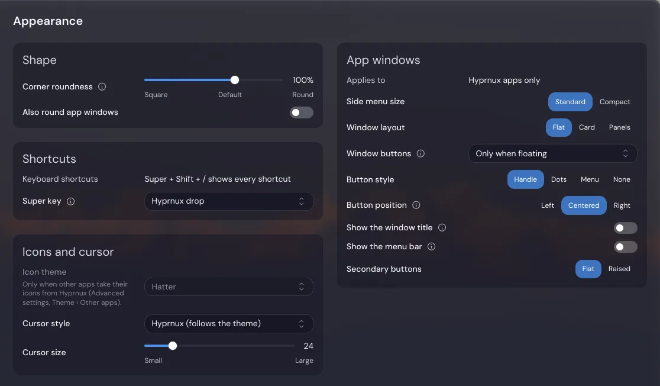Image resolution: width=660 pixels, height=386 pixels.
Task: Click the Corner roundness slider handle
Action: [x=235, y=80]
